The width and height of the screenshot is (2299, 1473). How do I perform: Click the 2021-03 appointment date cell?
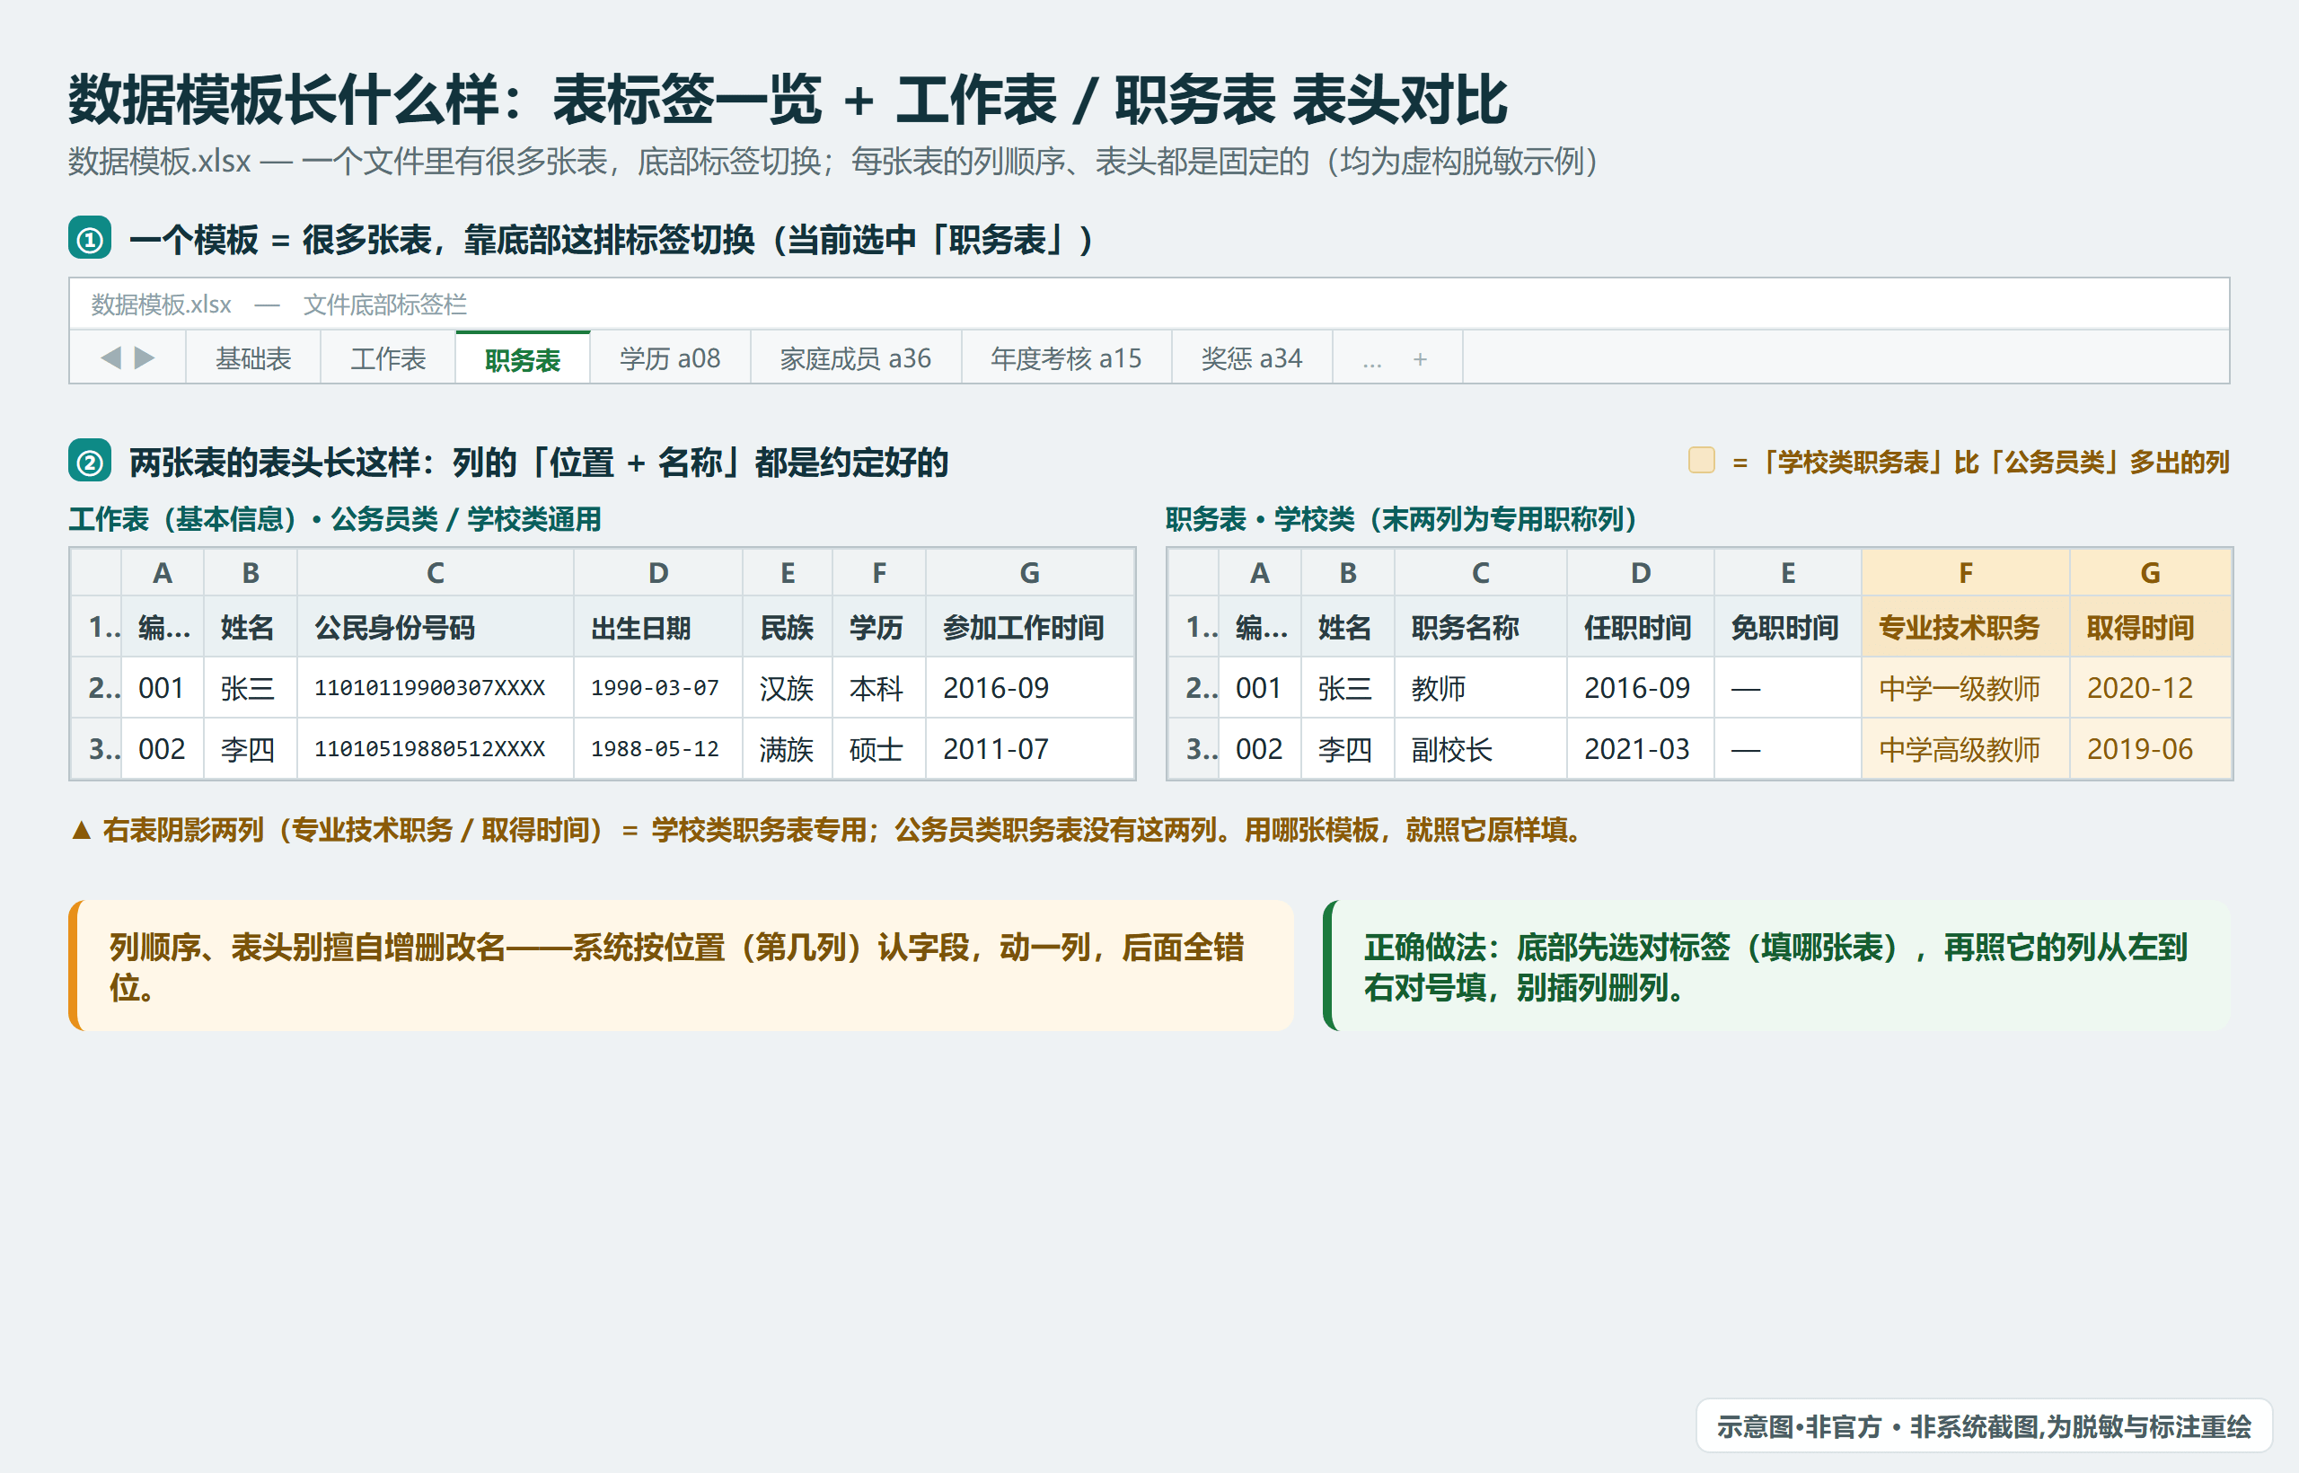[1641, 749]
